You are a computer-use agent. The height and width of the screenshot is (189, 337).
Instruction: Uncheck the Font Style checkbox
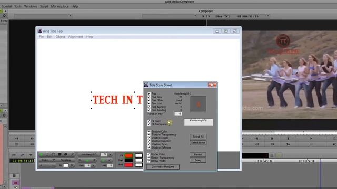[x=148, y=100]
